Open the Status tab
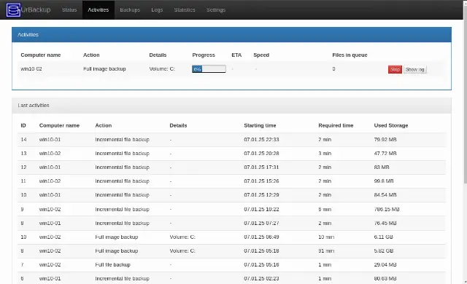Viewport: 467px width, 284px height. click(x=69, y=9)
